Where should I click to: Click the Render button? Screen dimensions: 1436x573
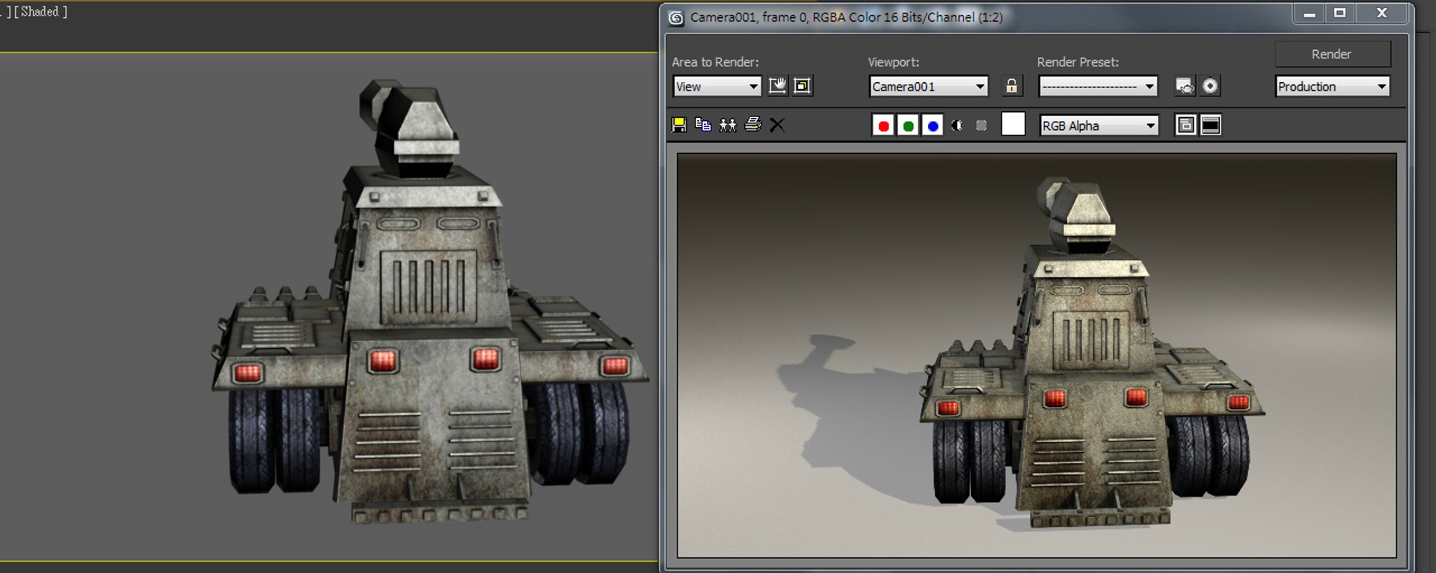[1332, 55]
